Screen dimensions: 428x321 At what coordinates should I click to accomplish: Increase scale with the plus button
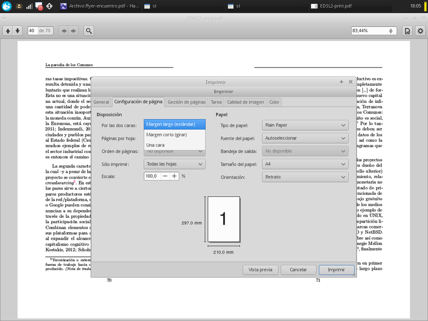point(174,176)
